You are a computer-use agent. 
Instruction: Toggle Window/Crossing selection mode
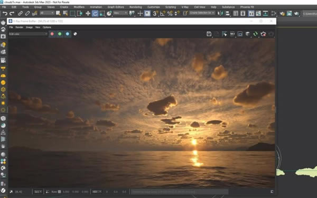pyautogui.click(x=80, y=14)
